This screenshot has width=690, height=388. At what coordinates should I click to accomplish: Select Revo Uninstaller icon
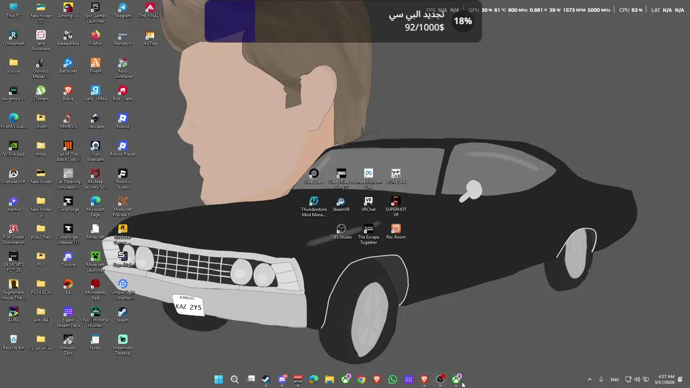coord(123,68)
